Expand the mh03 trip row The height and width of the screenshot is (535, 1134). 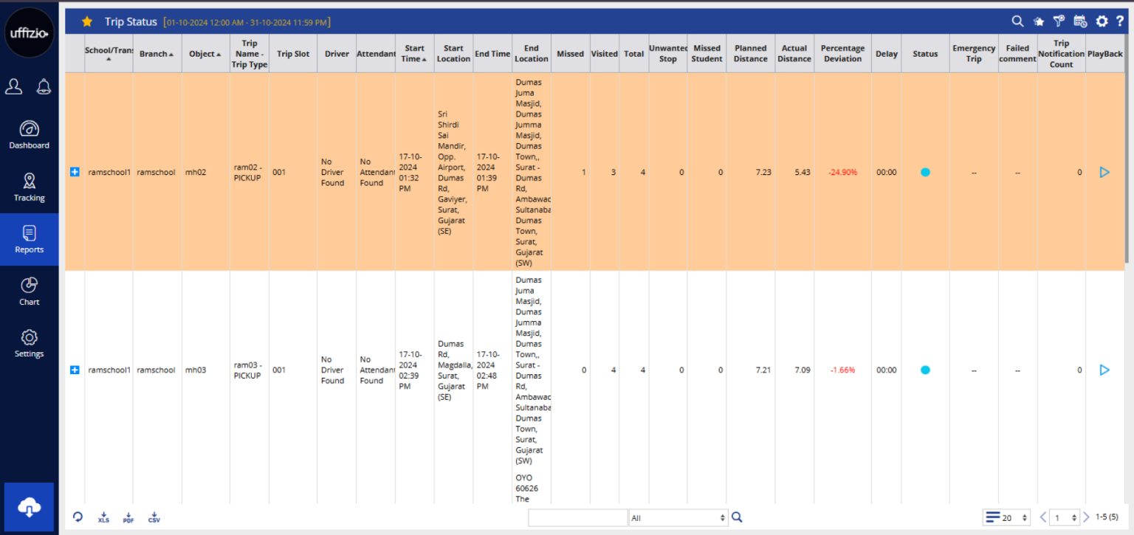(x=75, y=370)
